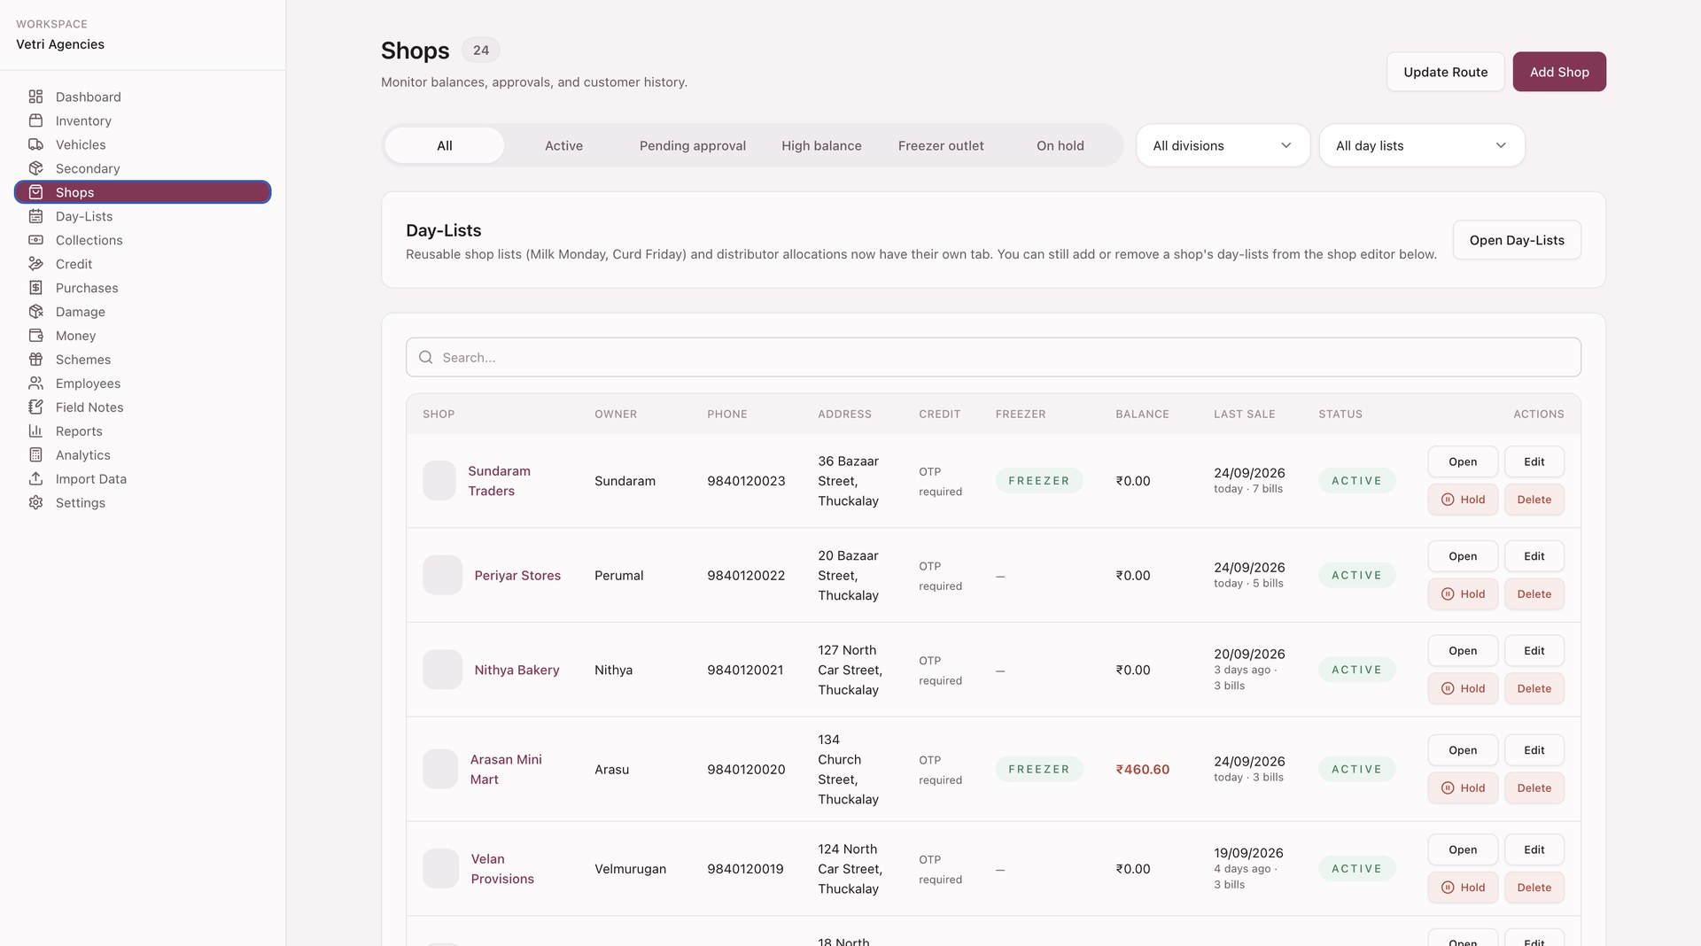Open the All day lists dropdown
The height and width of the screenshot is (946, 1701).
tap(1422, 145)
